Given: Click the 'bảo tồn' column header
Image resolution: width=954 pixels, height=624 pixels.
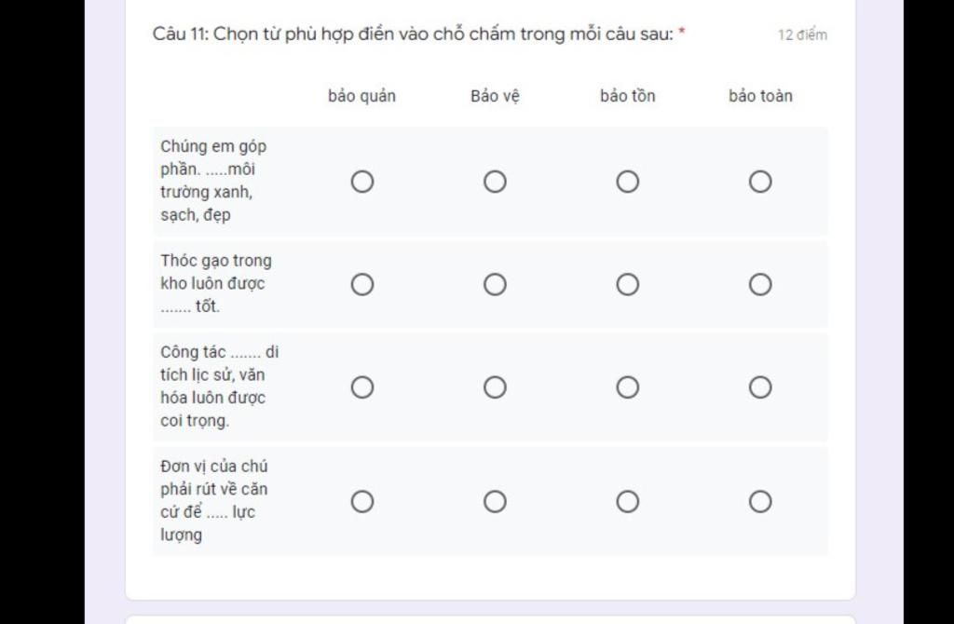Looking at the screenshot, I should pos(627,96).
